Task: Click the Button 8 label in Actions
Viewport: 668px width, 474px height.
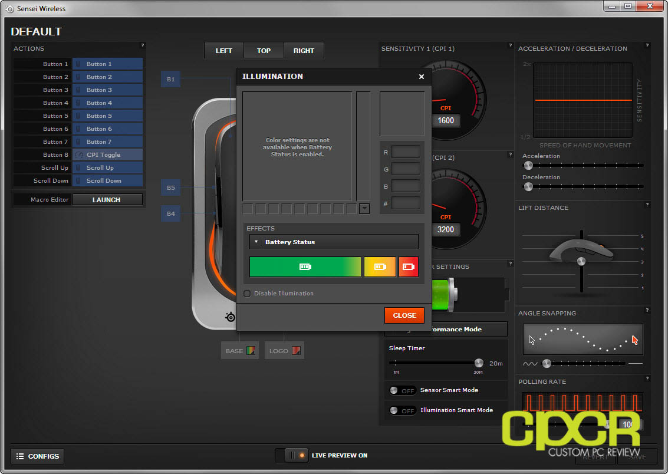Action: coord(55,154)
